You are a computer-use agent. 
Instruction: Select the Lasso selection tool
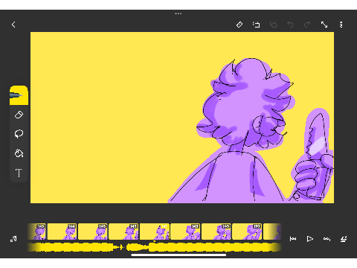19,134
